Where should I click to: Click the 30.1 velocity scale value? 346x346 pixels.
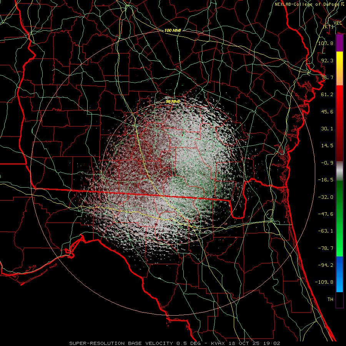pos(327,129)
